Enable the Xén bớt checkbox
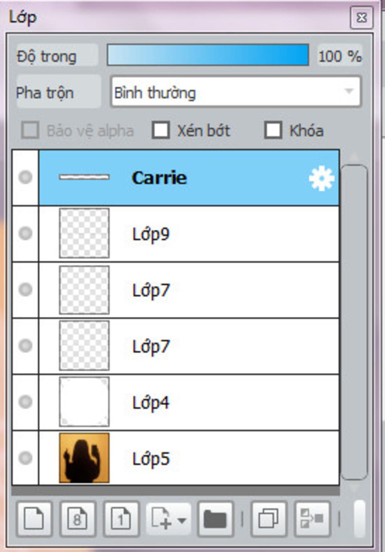 point(161,130)
